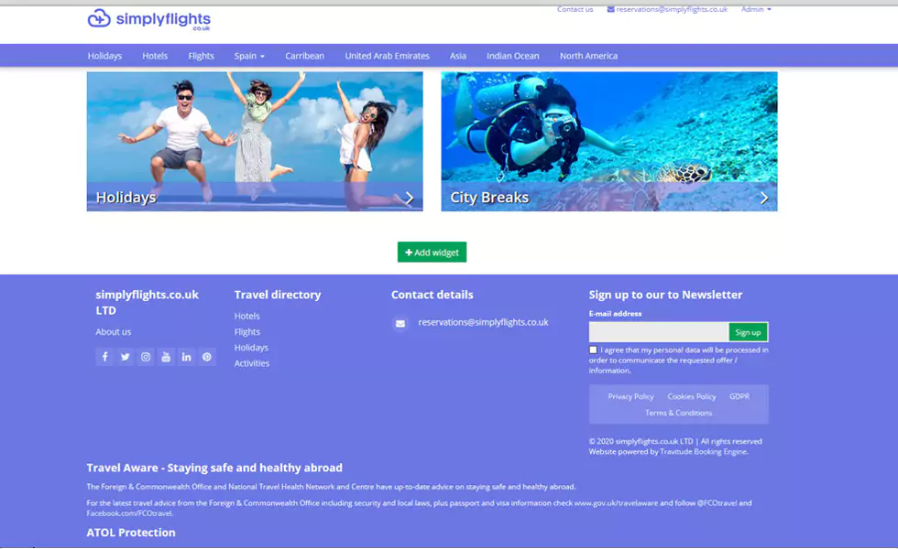Screen dimensions: 898x549
Task: Click the Facebook icon in footer
Action: [104, 357]
